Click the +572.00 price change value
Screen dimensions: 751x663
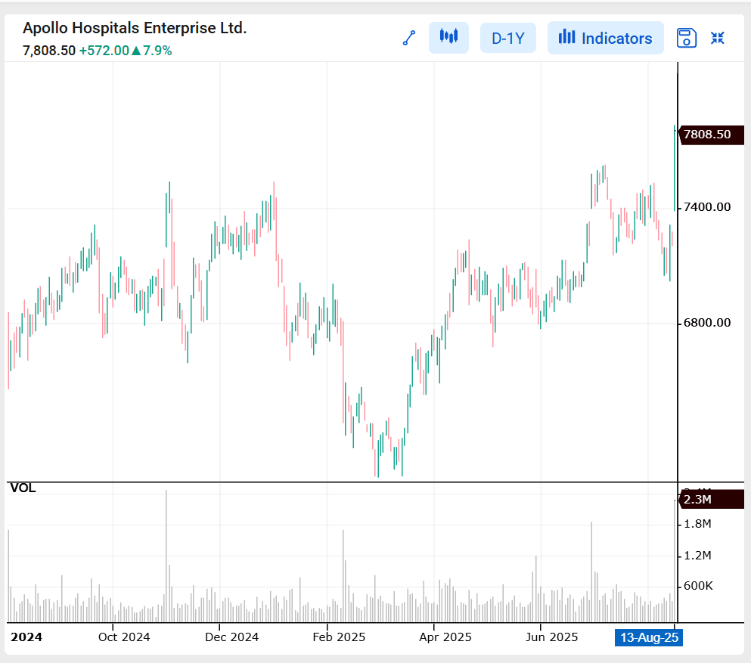click(x=104, y=51)
